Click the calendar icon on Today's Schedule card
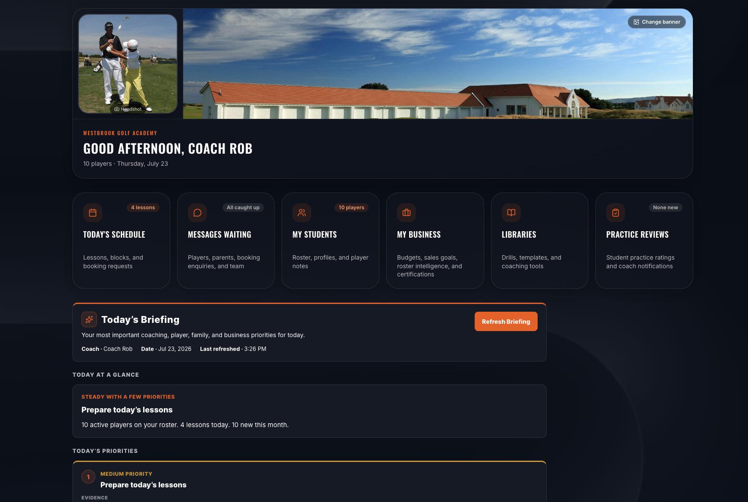The height and width of the screenshot is (502, 748). [93, 213]
